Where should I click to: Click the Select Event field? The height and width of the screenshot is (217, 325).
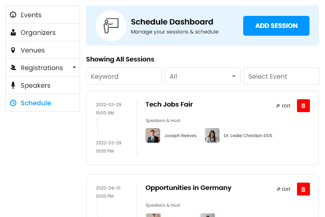point(281,76)
